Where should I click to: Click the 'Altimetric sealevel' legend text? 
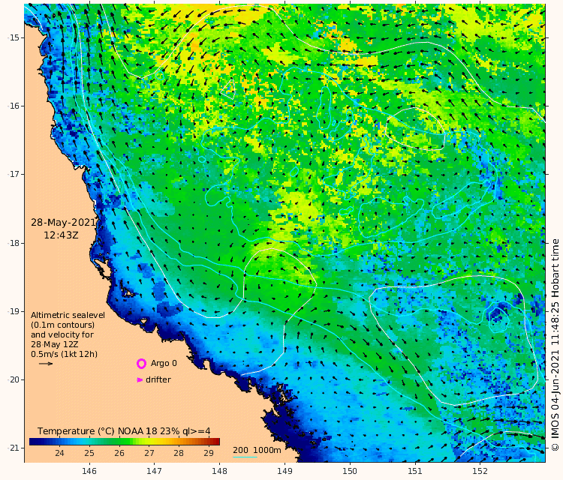[x=68, y=315]
